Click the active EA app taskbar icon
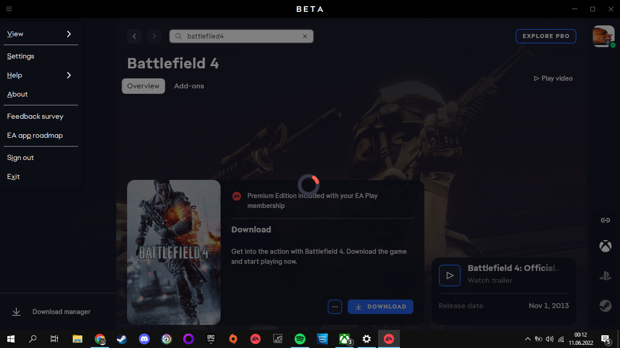 pyautogui.click(x=389, y=339)
